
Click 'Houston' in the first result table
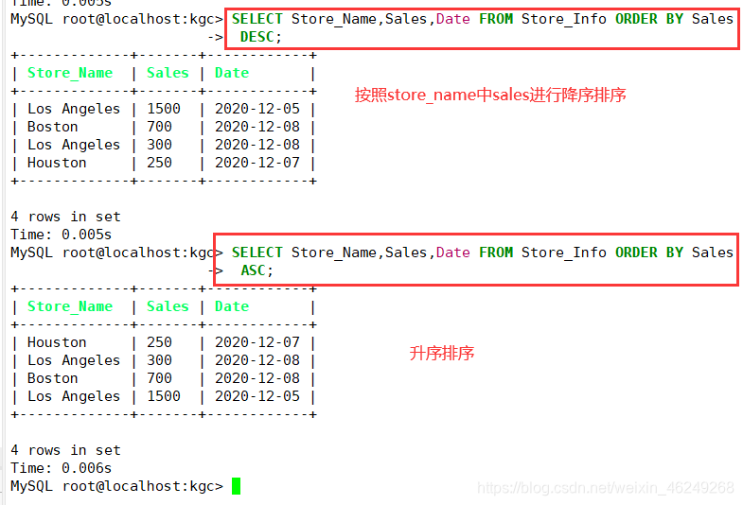coord(57,163)
